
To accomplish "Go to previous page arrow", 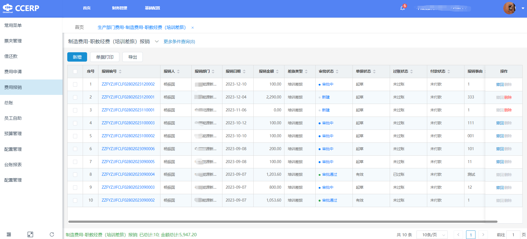I will click(x=458, y=235).
